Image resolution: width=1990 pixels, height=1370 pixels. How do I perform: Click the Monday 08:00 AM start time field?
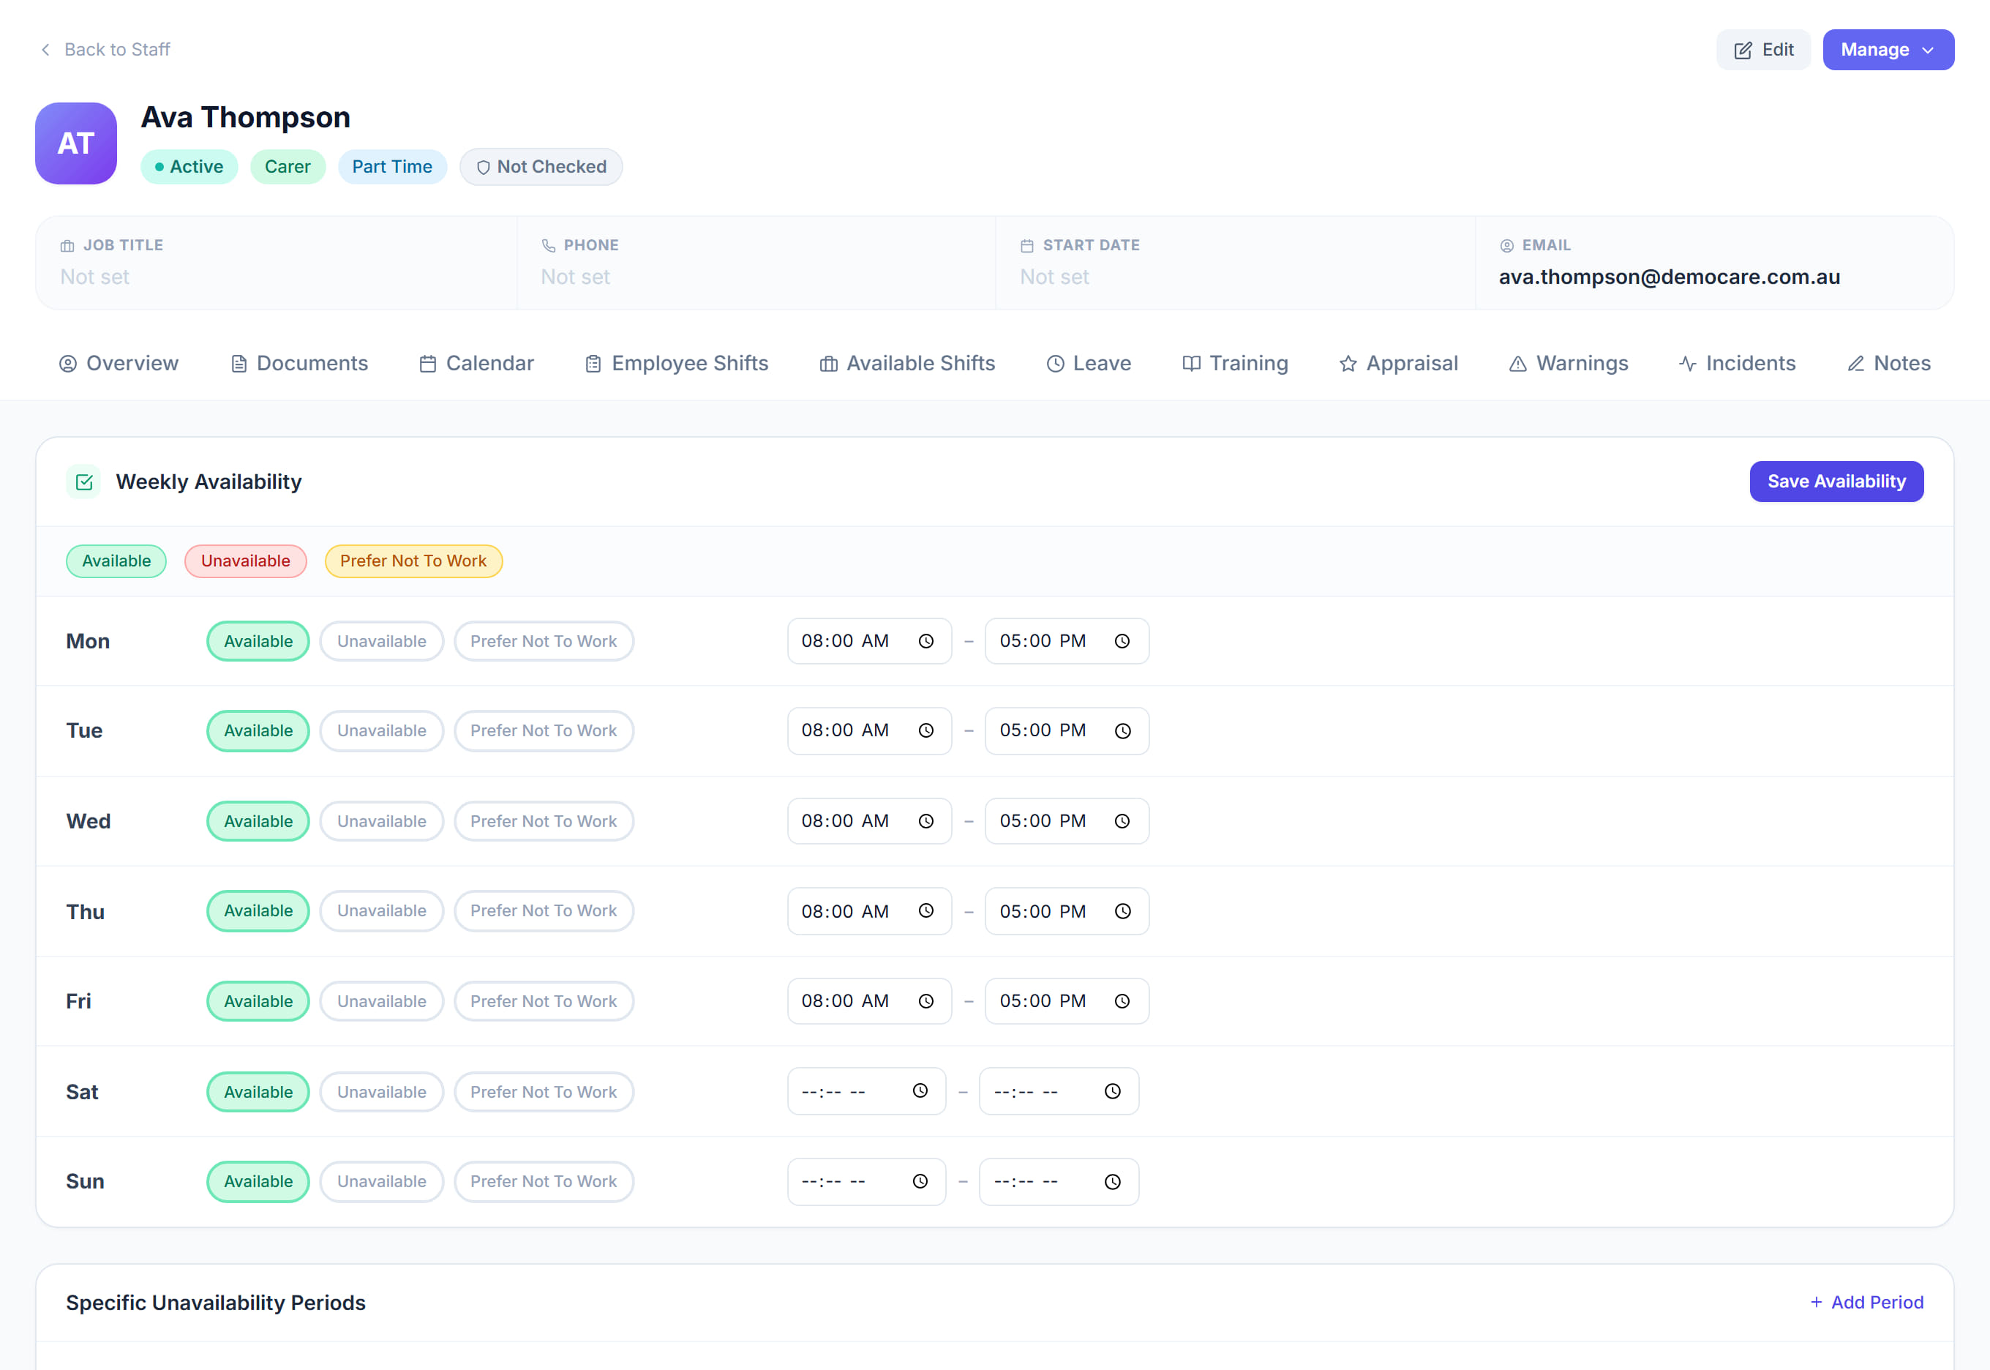click(x=869, y=641)
